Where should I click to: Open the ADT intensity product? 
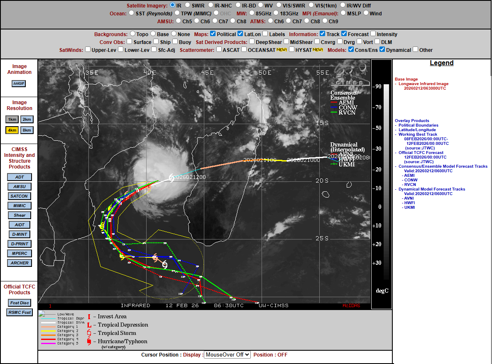tap(20, 177)
